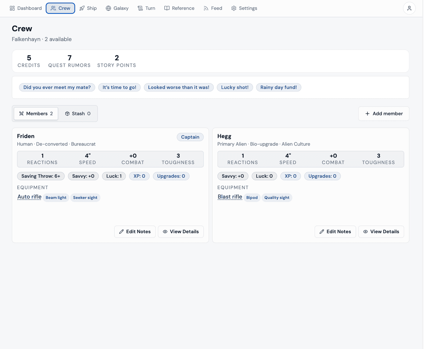
Task: Click the Auto rifle equipment link
Action: (x=29, y=197)
